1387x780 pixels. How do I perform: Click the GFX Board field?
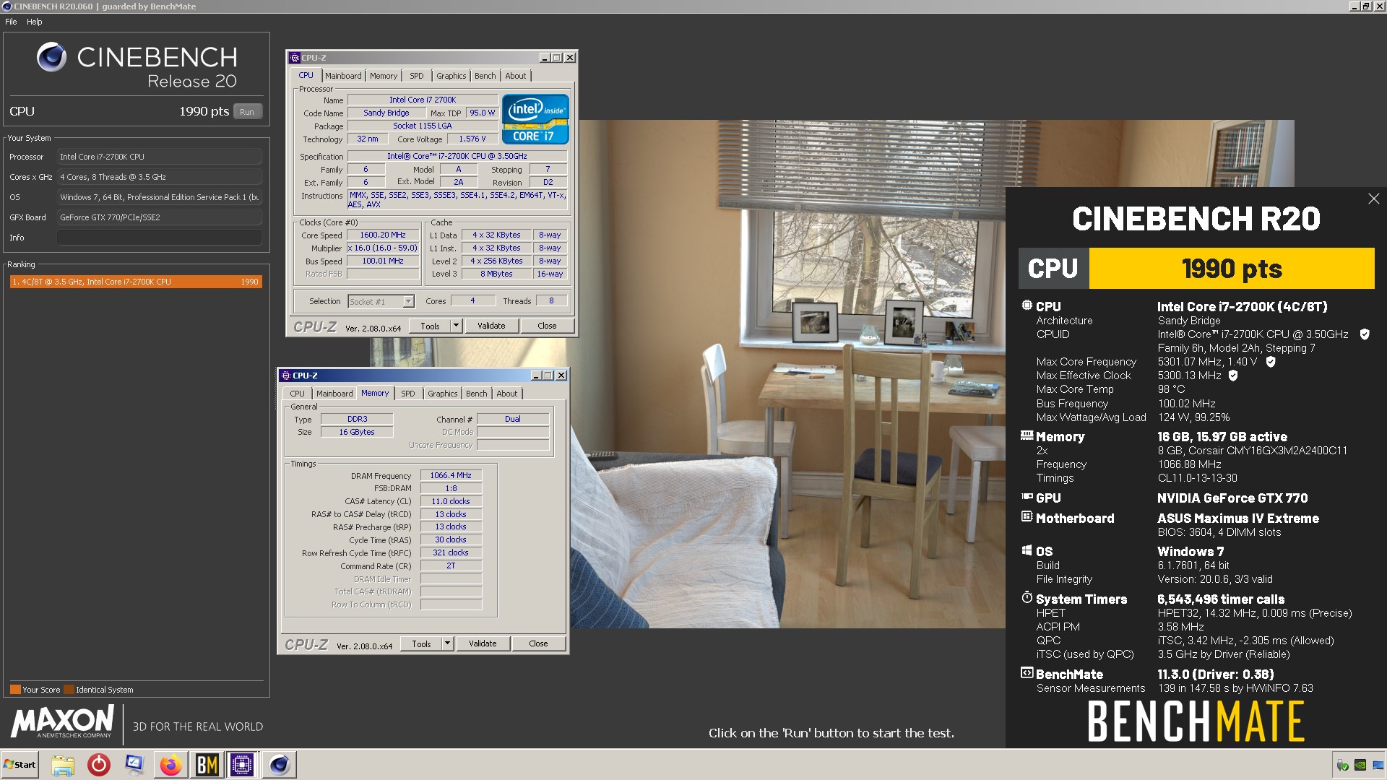tap(160, 217)
